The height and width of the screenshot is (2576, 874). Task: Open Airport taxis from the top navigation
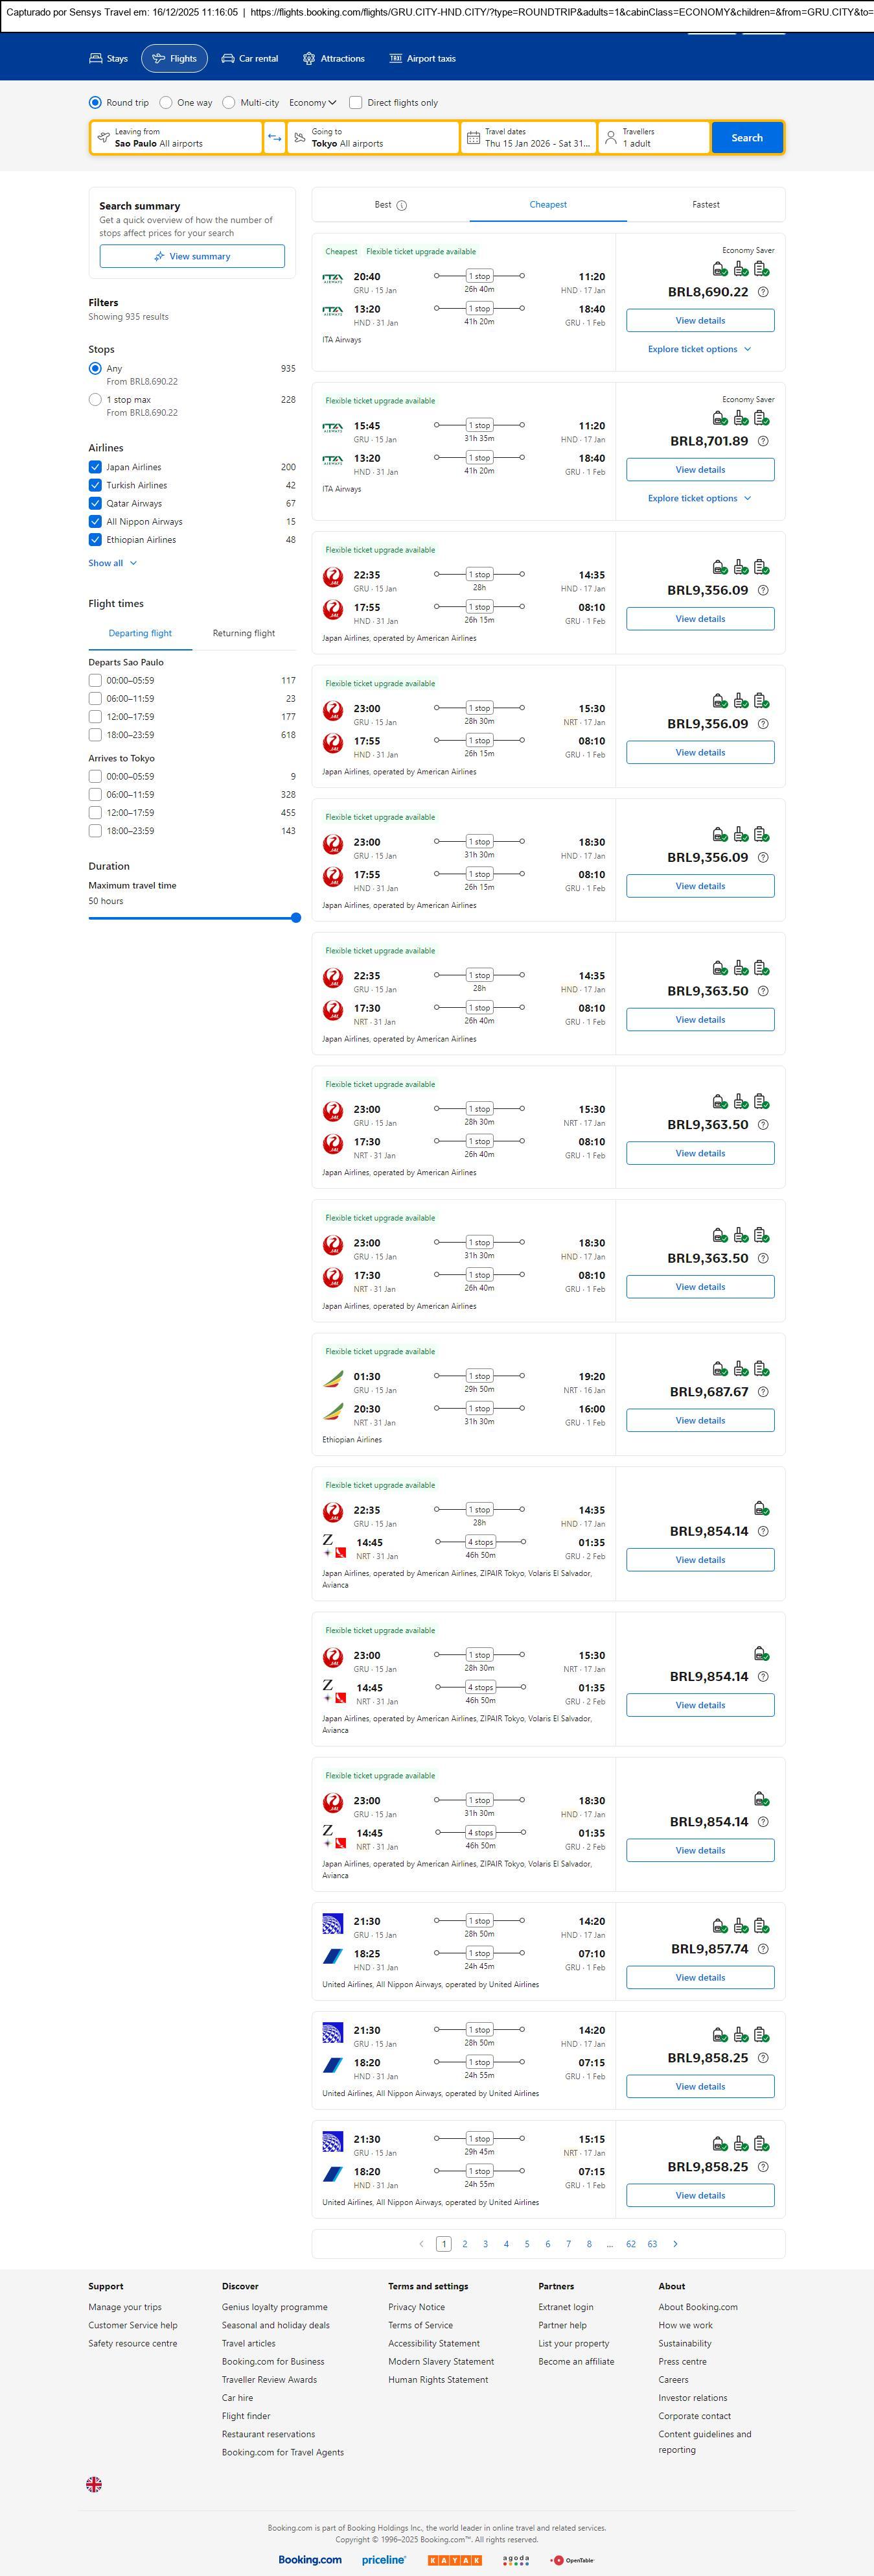pos(422,59)
